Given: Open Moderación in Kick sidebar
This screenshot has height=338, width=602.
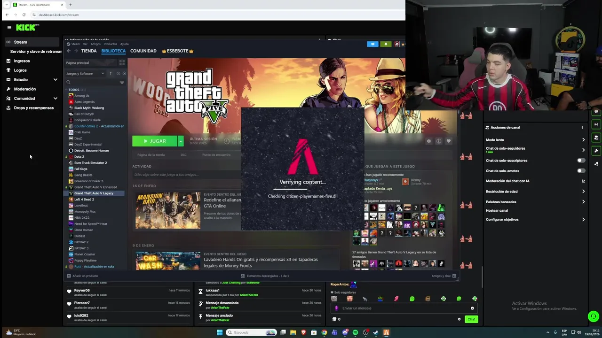Looking at the screenshot, I should [x=24, y=89].
